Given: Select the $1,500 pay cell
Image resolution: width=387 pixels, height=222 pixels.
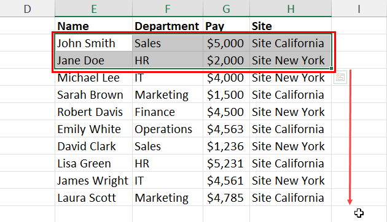Looking at the screenshot, I should click(226, 94).
